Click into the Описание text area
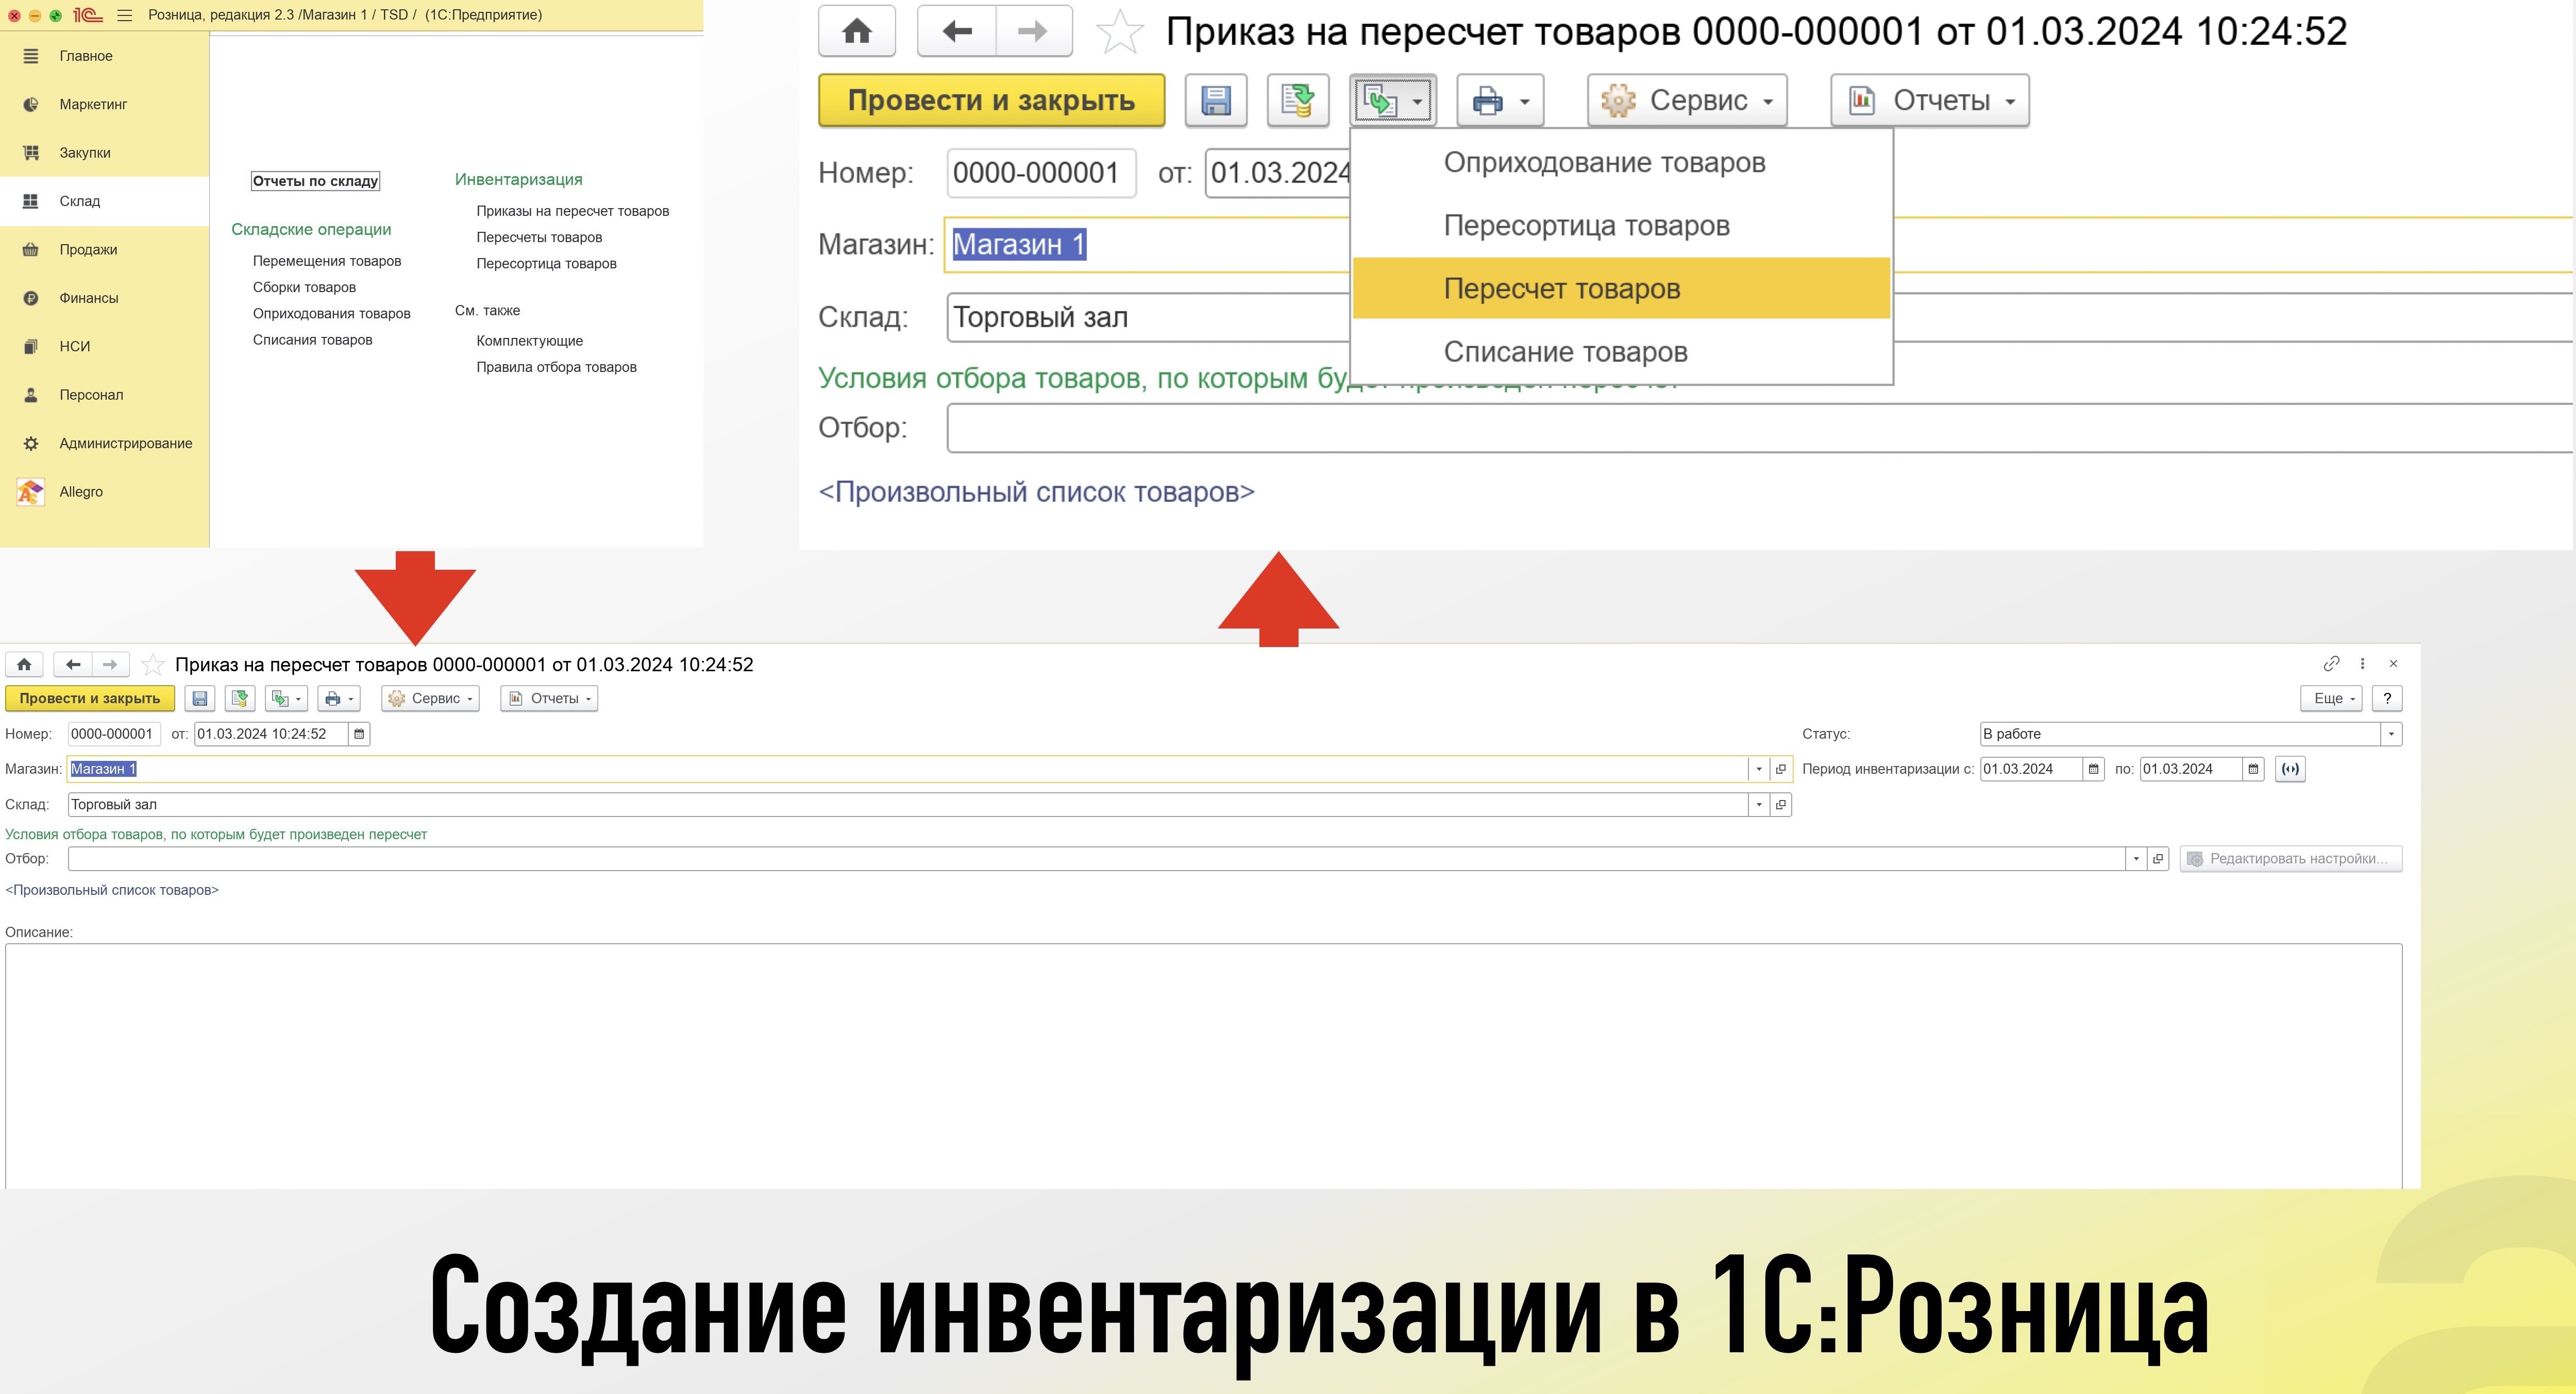The image size is (2576, 1394). pos(1203,1065)
